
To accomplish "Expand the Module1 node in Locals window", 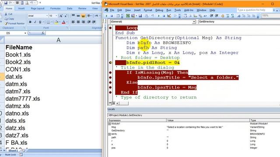I will 109,124.
